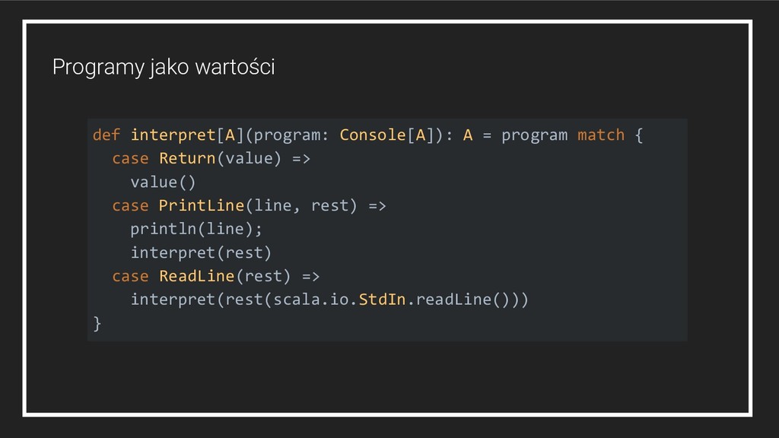Click the 'case' keyword before Return
Screen dimensions: 779x438
(130, 159)
